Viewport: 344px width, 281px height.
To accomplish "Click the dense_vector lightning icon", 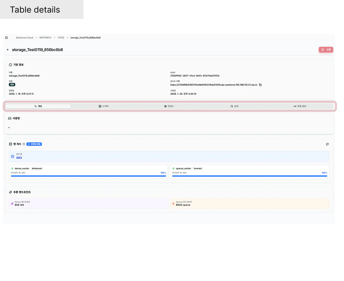I will 12,168.
